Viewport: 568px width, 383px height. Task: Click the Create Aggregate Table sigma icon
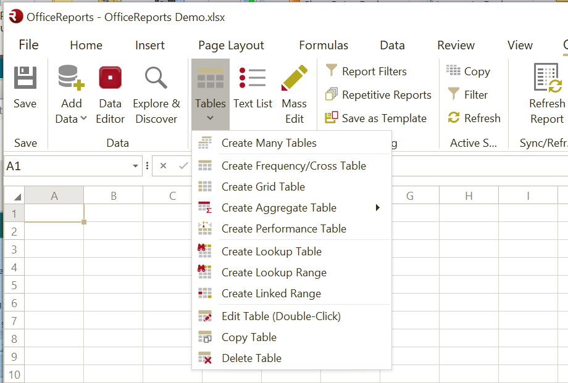point(205,207)
